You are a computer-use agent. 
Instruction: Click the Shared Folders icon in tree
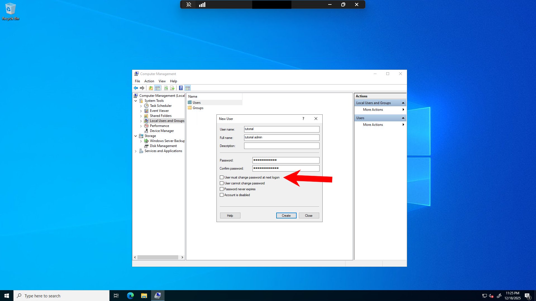tap(146, 116)
